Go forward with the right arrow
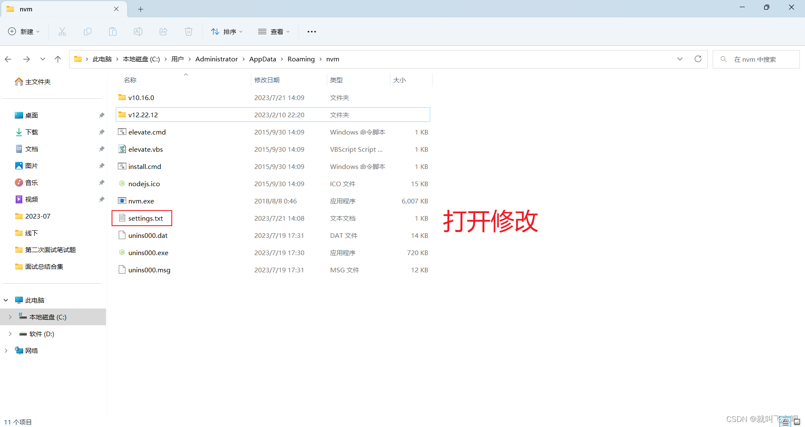This screenshot has width=805, height=427. pyautogui.click(x=26, y=59)
